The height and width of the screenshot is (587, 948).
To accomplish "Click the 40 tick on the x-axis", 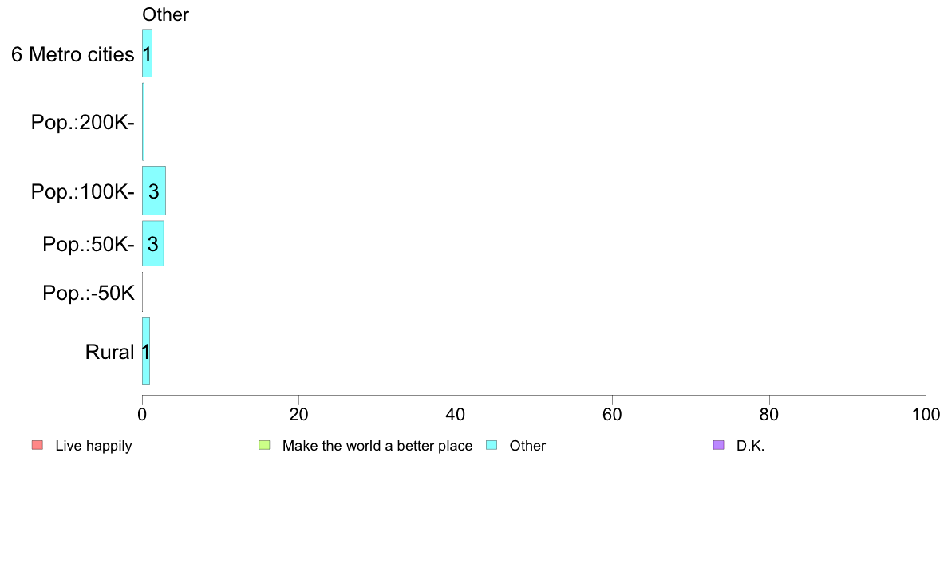I will pos(456,414).
